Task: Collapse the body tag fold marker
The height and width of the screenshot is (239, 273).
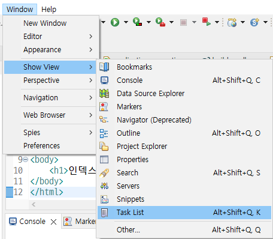Action: tap(25, 160)
